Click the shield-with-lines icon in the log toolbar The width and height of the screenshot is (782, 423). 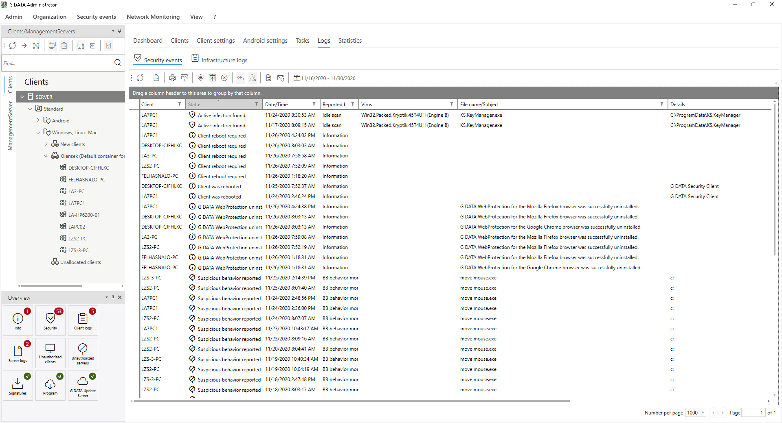tap(253, 78)
